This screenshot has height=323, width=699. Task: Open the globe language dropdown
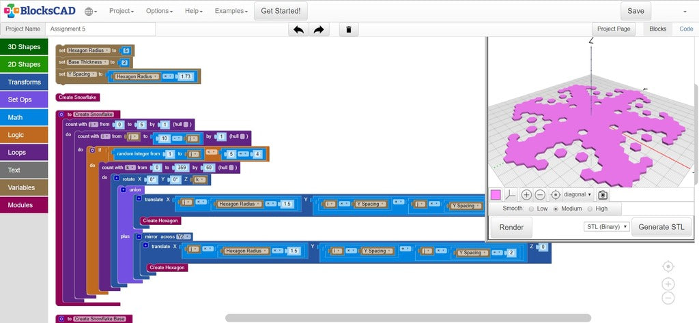click(91, 12)
